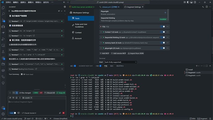213x120 pixels.
Task: Toggle the 寸止 MCP server switch
Action: [x=163, y=27]
